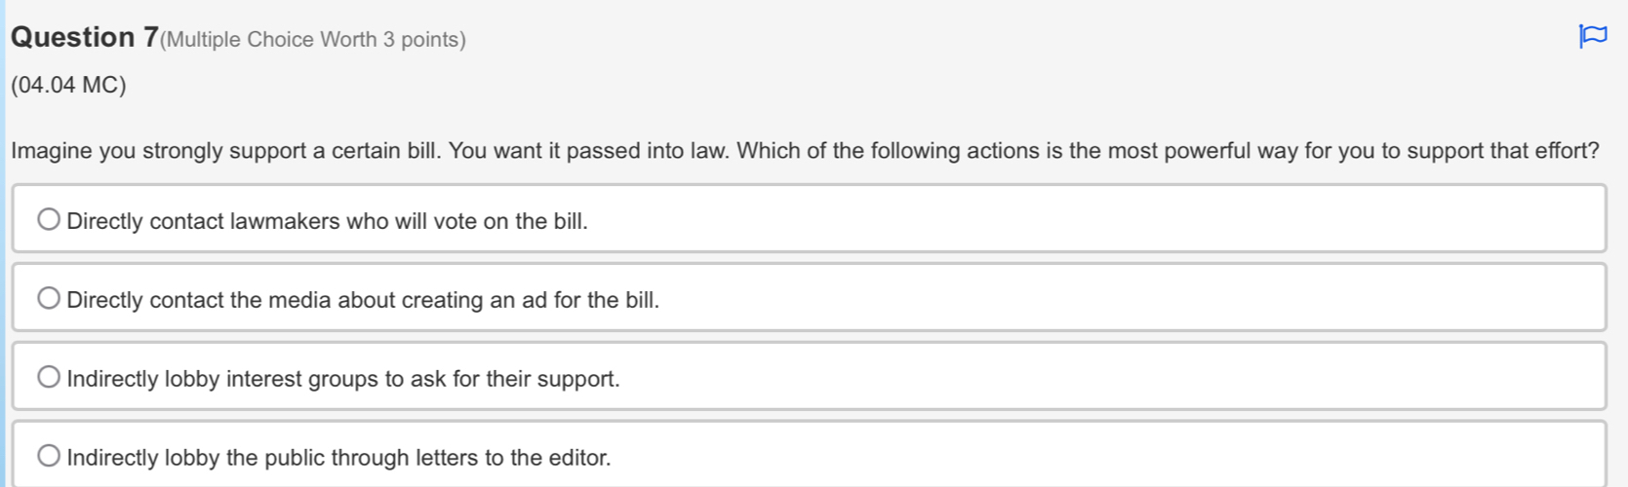Click empty space in the lawmakers answer box
Image resolution: width=1628 pixels, height=487 pixels.
pos(1073,219)
